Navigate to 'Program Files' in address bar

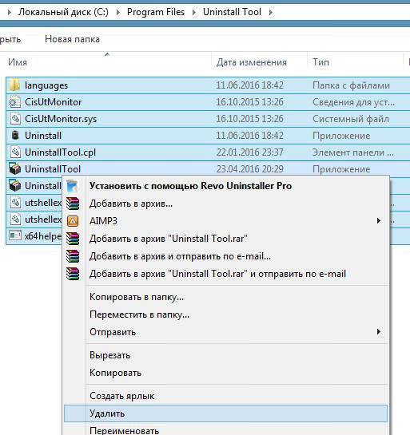[x=156, y=12]
